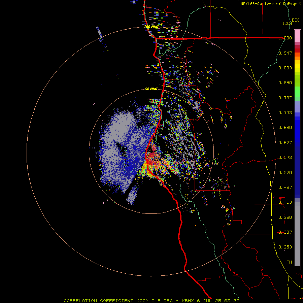This screenshot has height=303, width=303.
Task: Click the 6 JUL 25 date text
Action: pos(209,301)
